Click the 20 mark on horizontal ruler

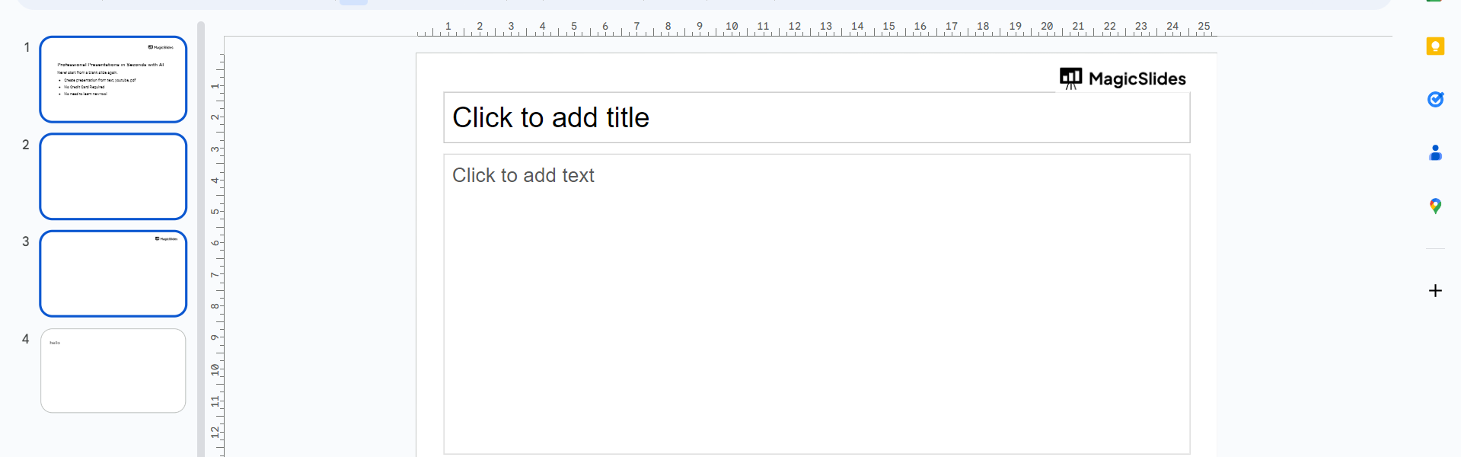1047,26
